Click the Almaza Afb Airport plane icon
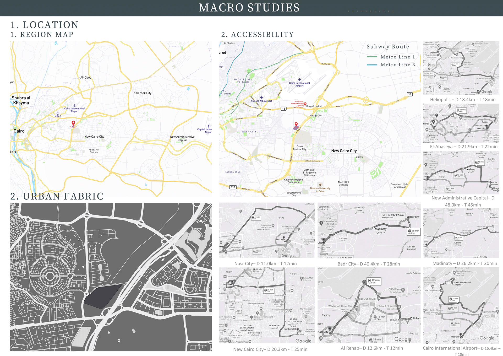The image size is (503, 356). pos(261,98)
